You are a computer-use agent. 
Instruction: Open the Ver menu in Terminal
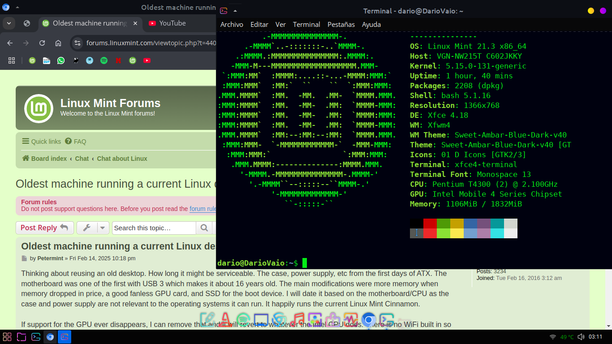point(280,25)
